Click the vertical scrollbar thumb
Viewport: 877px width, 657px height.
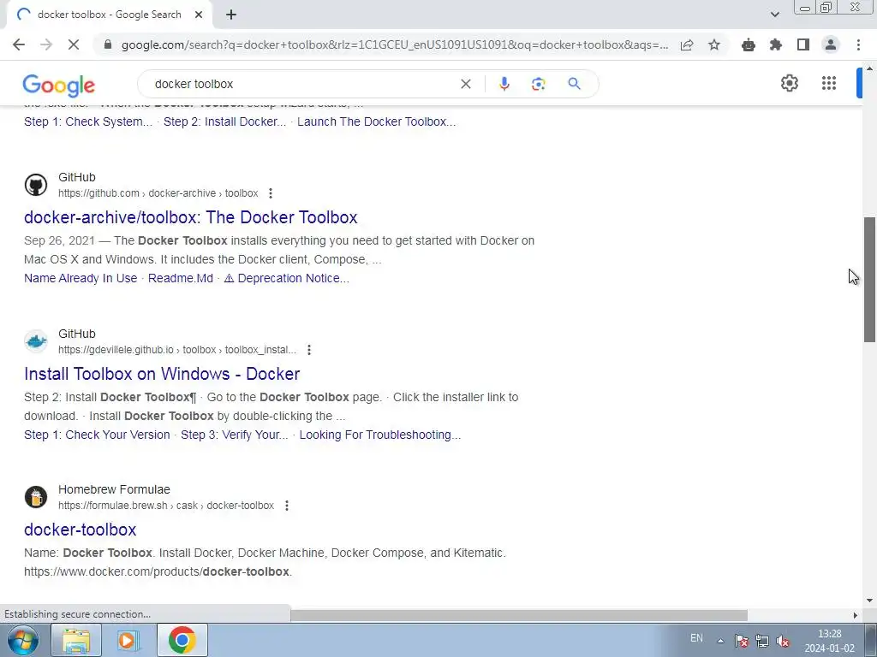[x=870, y=280]
